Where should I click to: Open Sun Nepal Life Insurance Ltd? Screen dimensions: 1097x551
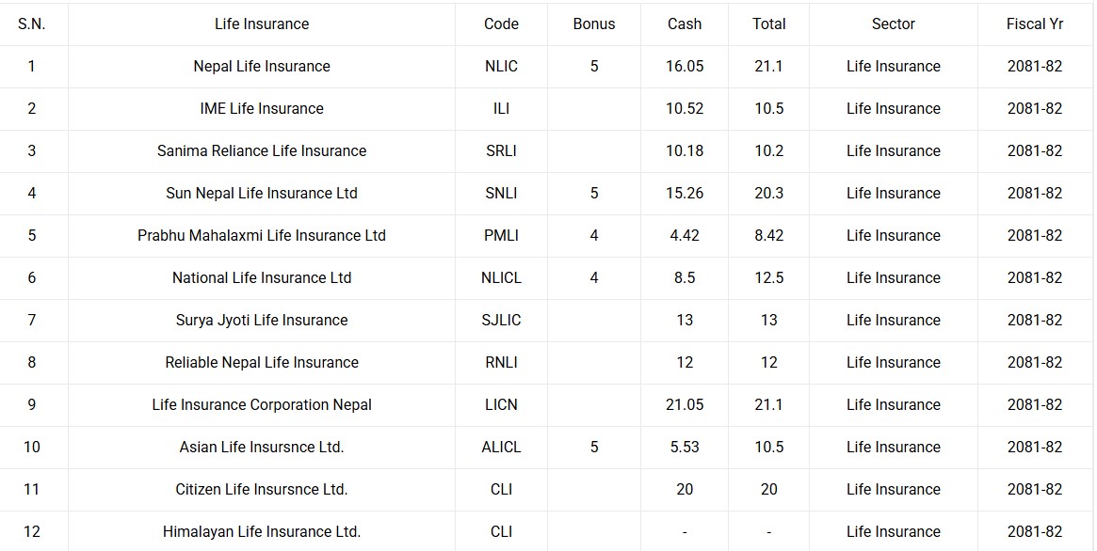(x=262, y=193)
